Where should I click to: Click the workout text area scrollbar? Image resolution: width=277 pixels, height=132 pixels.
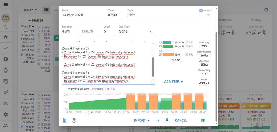click(x=153, y=67)
